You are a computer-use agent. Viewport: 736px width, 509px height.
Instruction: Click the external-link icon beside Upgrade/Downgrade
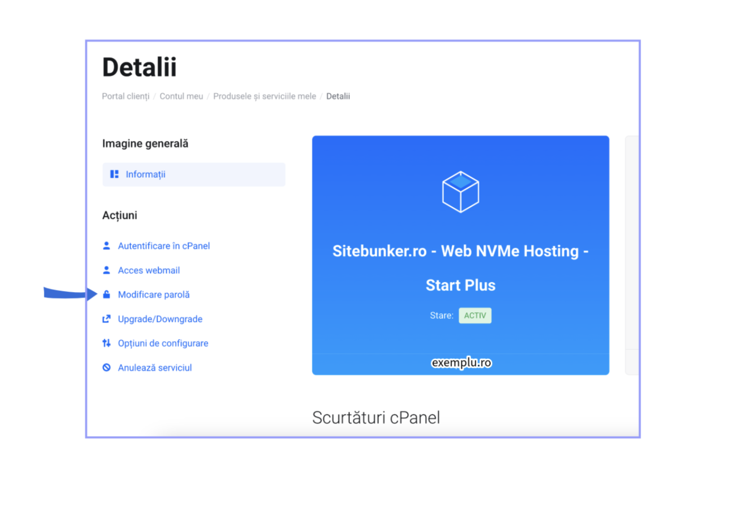[x=106, y=319]
